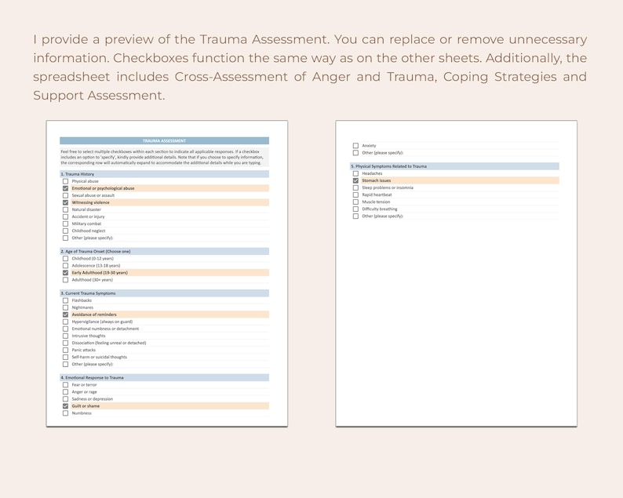Enable the Natural disaster checkbox
The width and height of the screenshot is (623, 498).
click(66, 209)
